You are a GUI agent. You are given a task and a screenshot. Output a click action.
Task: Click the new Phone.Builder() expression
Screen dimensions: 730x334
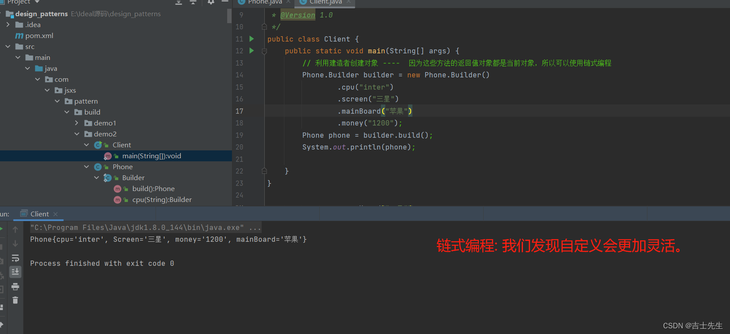pos(448,75)
